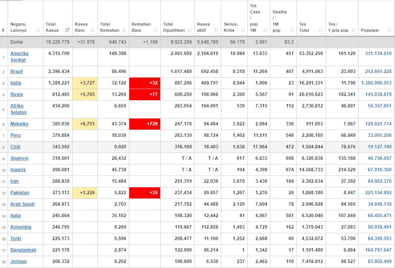Screen dimensions: 395x268
Task: Open the Inggris country link
Action: tap(18, 170)
